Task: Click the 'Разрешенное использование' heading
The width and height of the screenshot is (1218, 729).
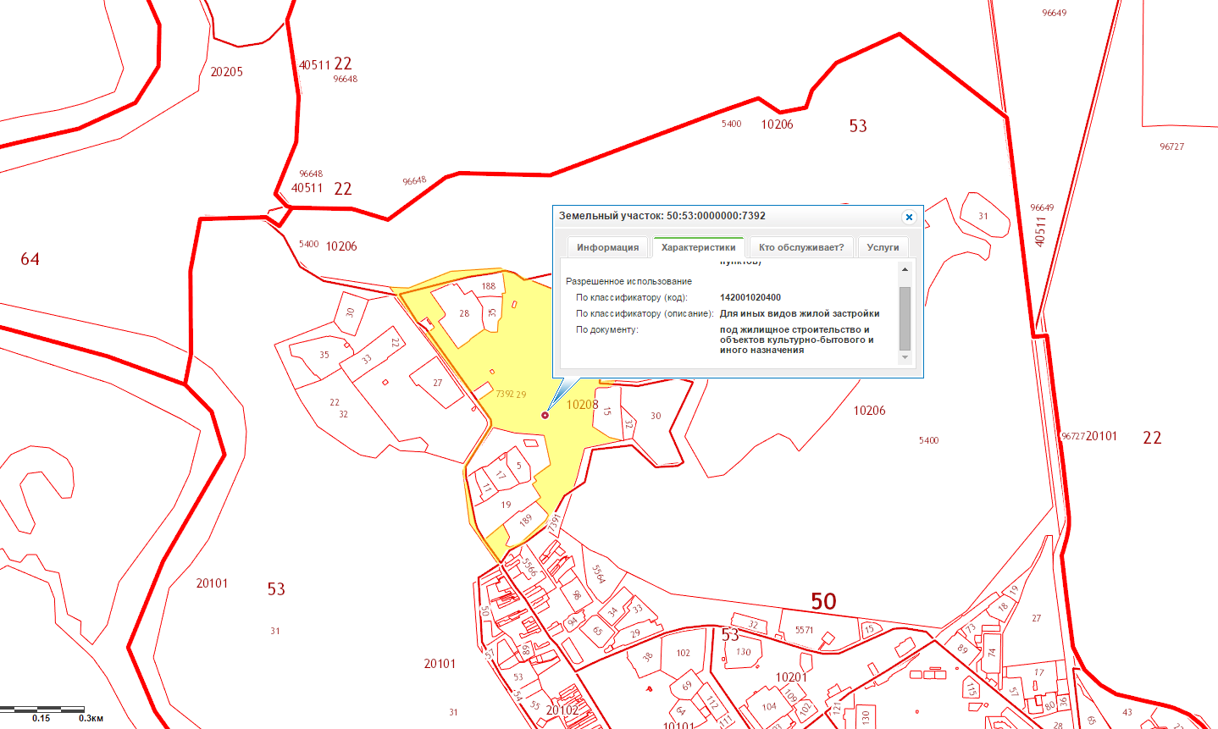Action: coord(628,281)
